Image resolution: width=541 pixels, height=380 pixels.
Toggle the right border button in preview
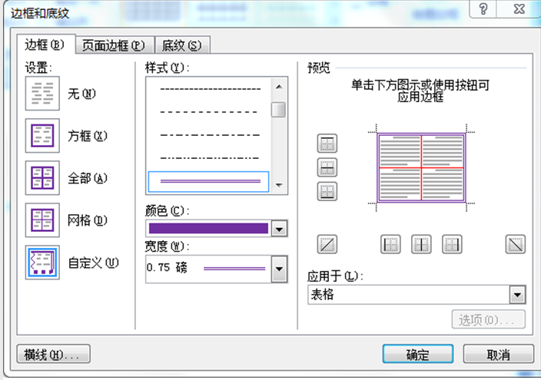(x=451, y=245)
